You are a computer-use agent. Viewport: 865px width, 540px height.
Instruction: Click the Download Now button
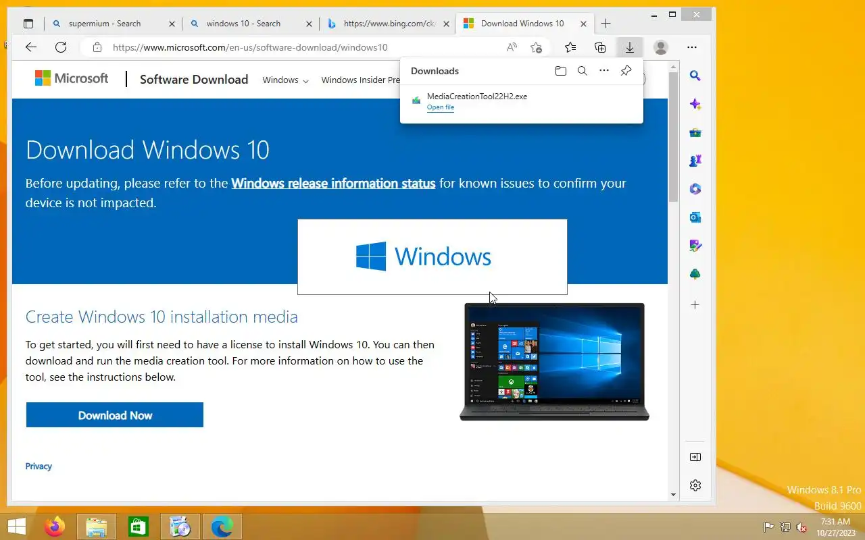coord(115,415)
